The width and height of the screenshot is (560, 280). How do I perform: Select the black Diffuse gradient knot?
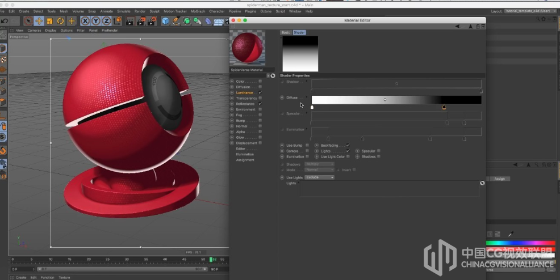tap(444, 107)
